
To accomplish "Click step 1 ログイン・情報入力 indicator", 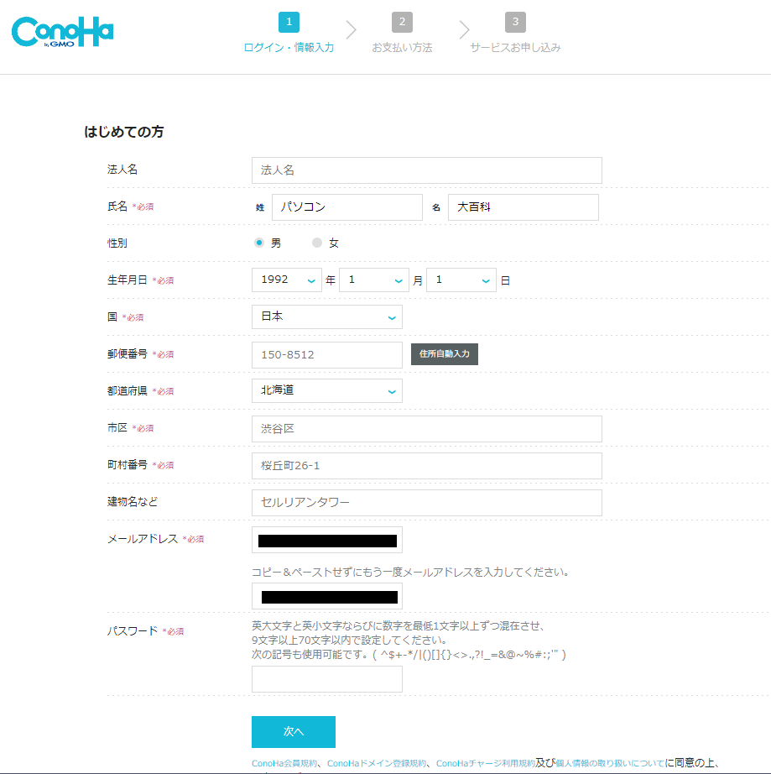I will pos(288,34).
